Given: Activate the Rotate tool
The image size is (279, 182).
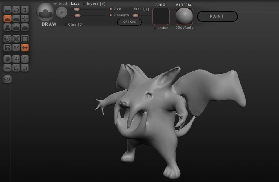Looking at the screenshot, I should [x=16, y=9].
